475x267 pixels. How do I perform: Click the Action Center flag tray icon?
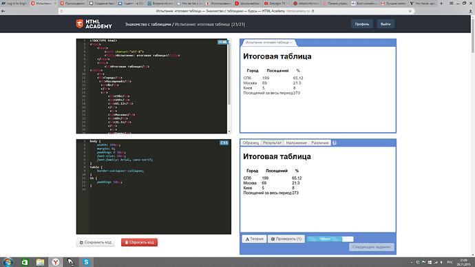pyautogui.click(x=423, y=262)
